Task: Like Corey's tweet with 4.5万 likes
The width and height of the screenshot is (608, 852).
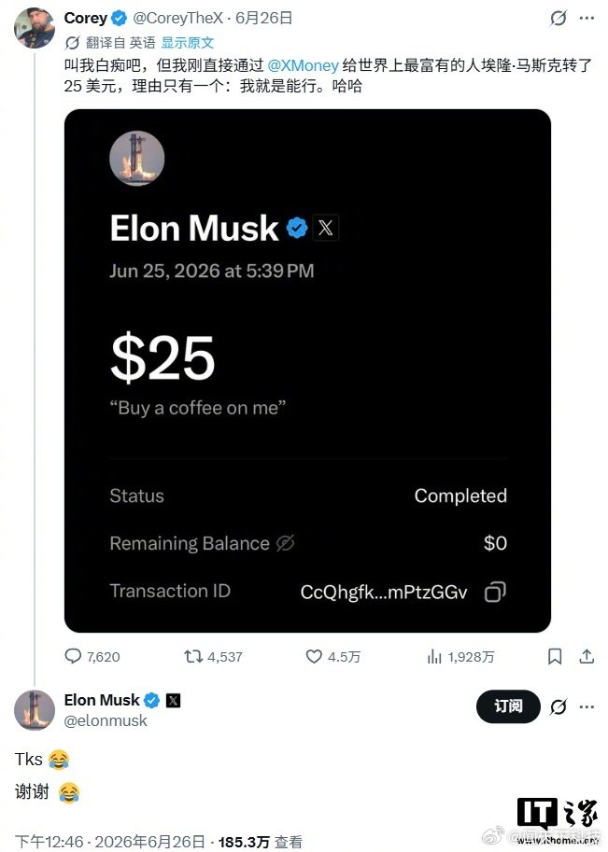Action: click(x=314, y=656)
